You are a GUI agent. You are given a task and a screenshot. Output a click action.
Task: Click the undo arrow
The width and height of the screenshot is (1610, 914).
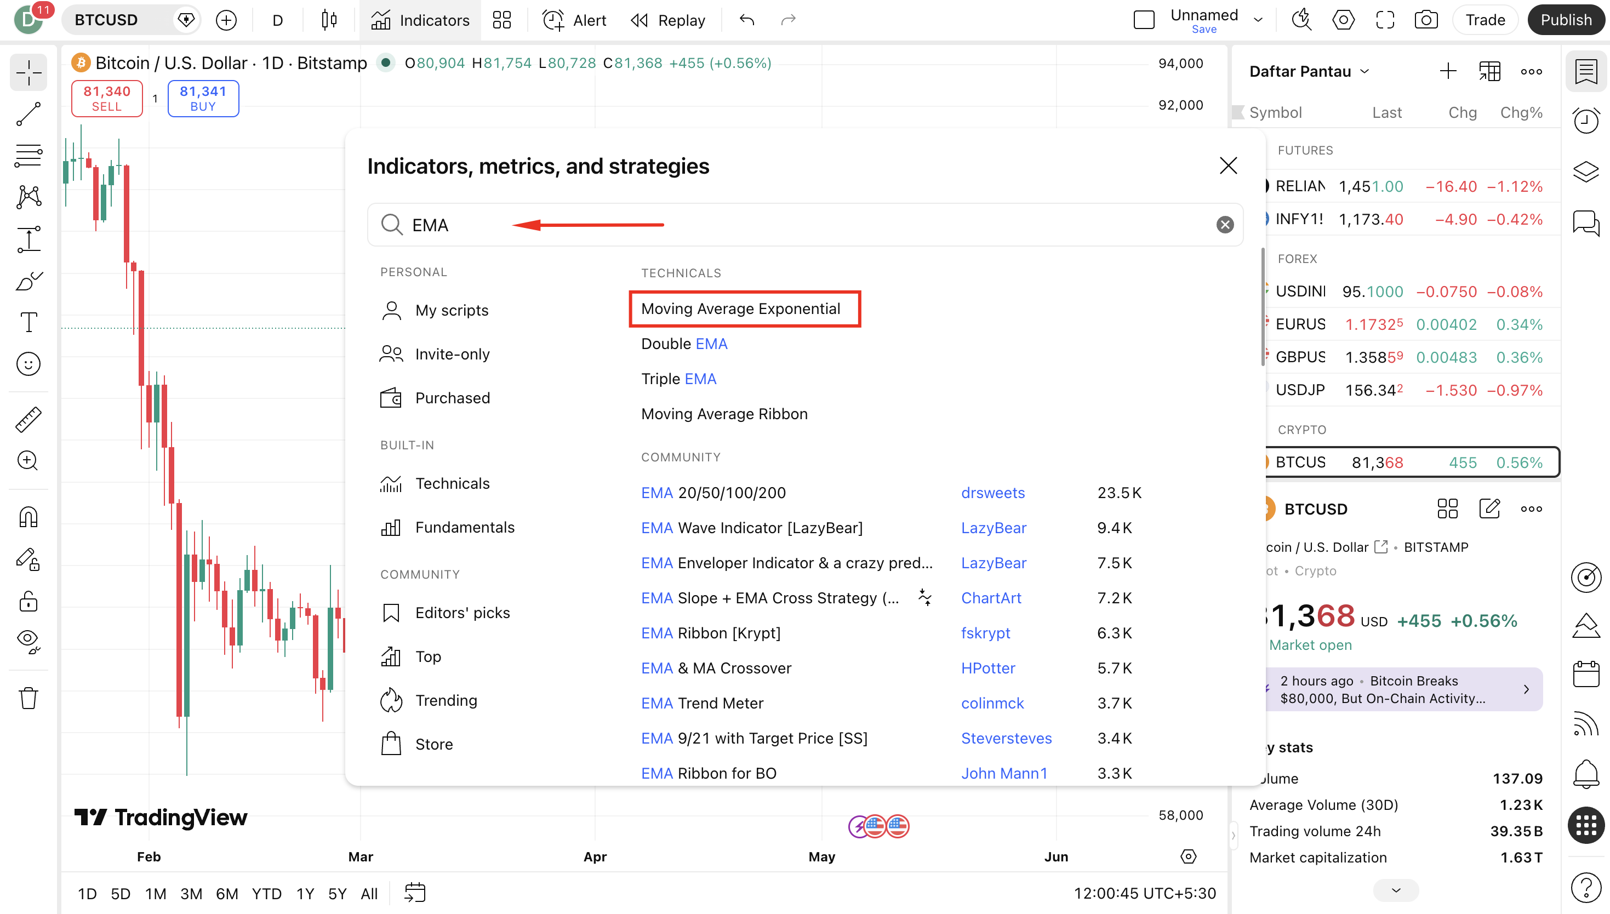click(746, 20)
